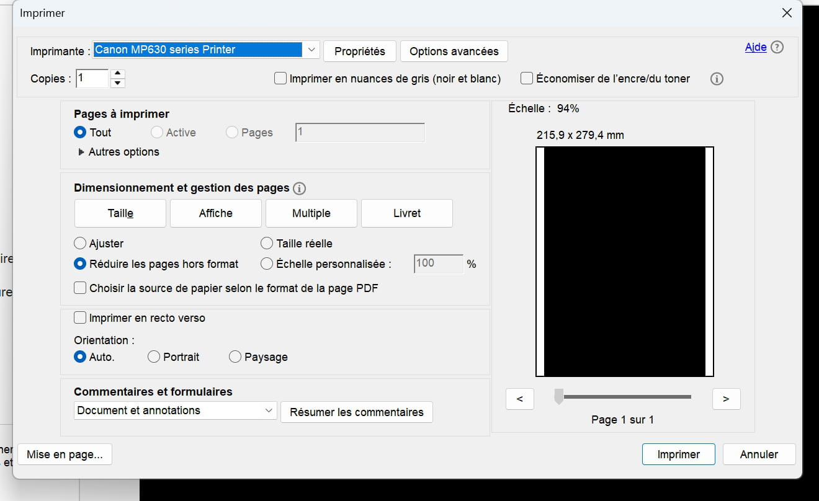The height and width of the screenshot is (501, 819).
Task: Go to next preview page arrow
Action: pos(726,399)
